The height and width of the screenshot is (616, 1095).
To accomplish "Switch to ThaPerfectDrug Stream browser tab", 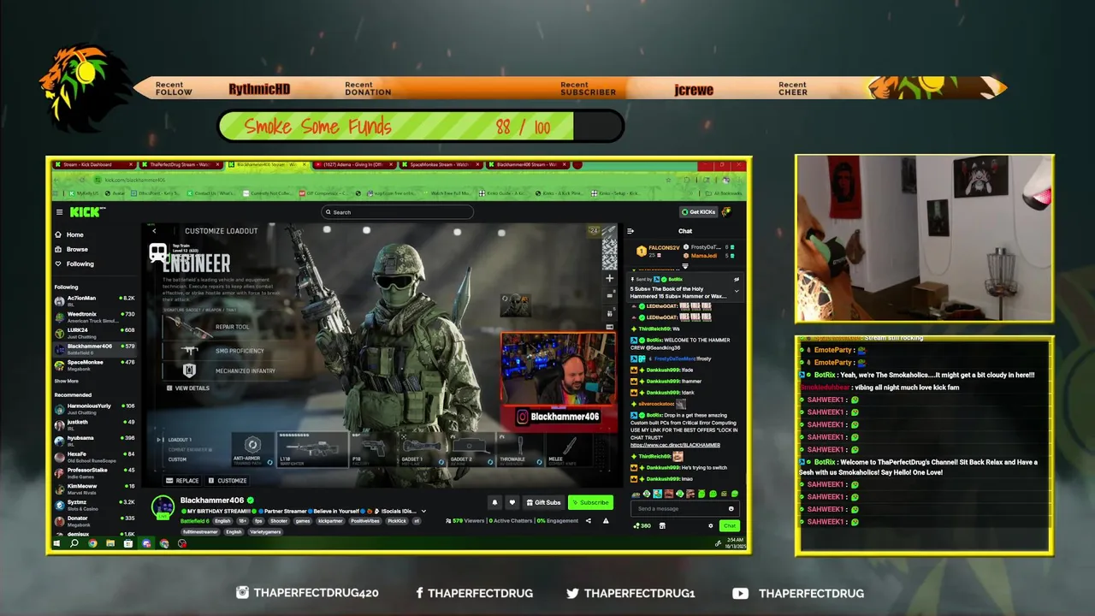I will (181, 164).
